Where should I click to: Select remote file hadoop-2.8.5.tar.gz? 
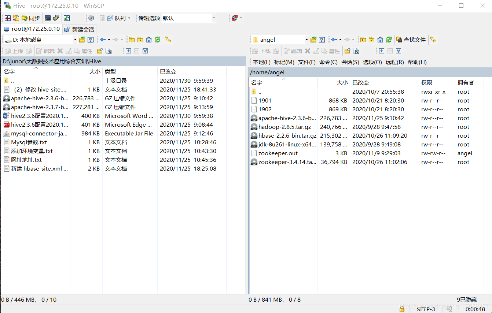click(x=281, y=127)
